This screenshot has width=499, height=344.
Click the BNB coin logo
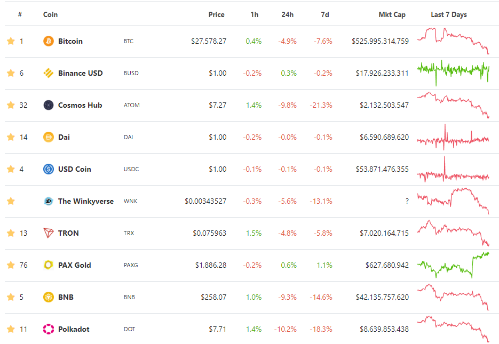(x=49, y=297)
